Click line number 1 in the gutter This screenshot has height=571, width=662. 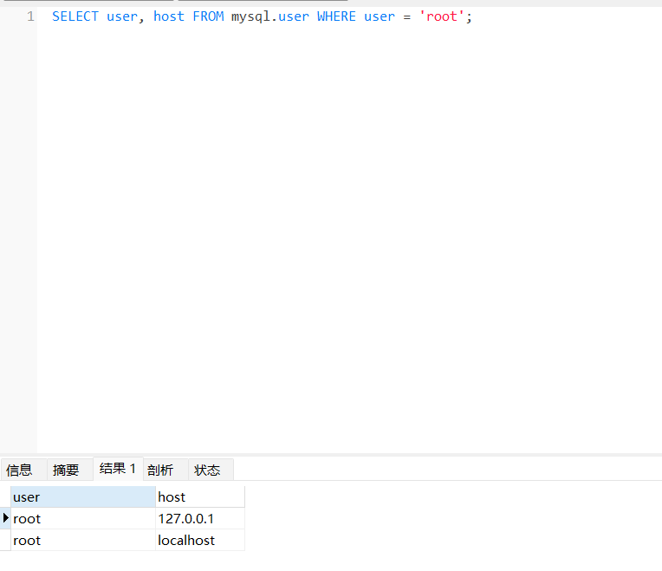[30, 16]
